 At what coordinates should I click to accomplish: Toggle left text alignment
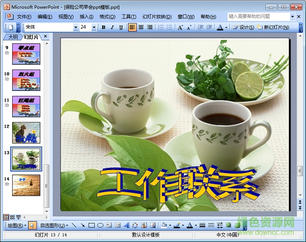[x=133, y=27]
